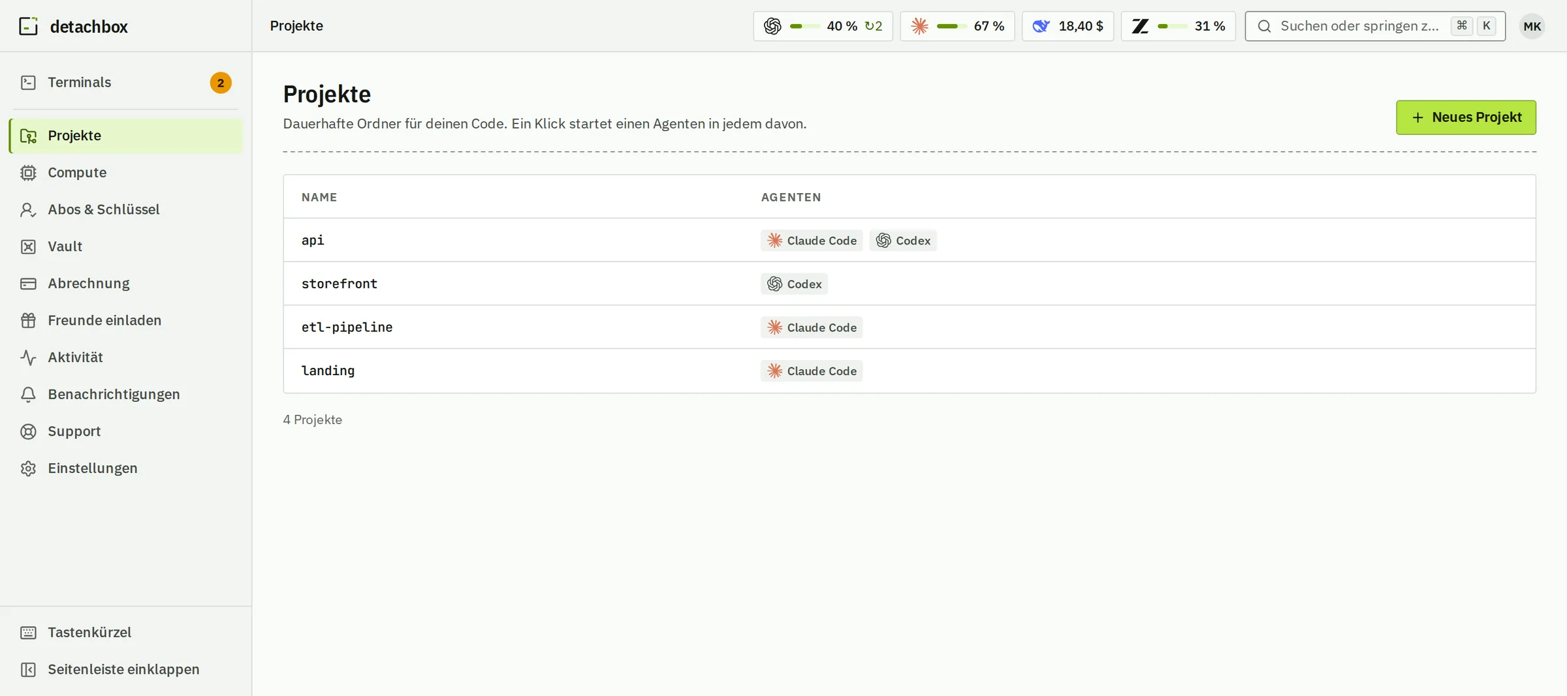Open Benachrichtigungen bell item
This screenshot has height=696, width=1567.
pyautogui.click(x=125, y=395)
